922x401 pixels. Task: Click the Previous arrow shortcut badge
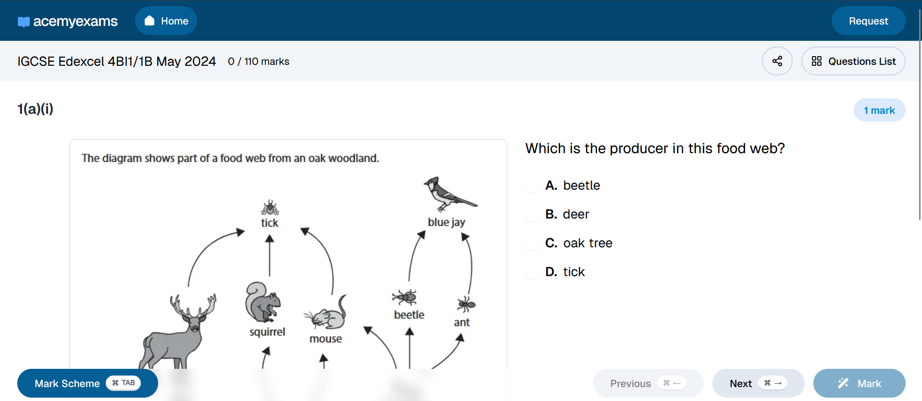coord(672,383)
